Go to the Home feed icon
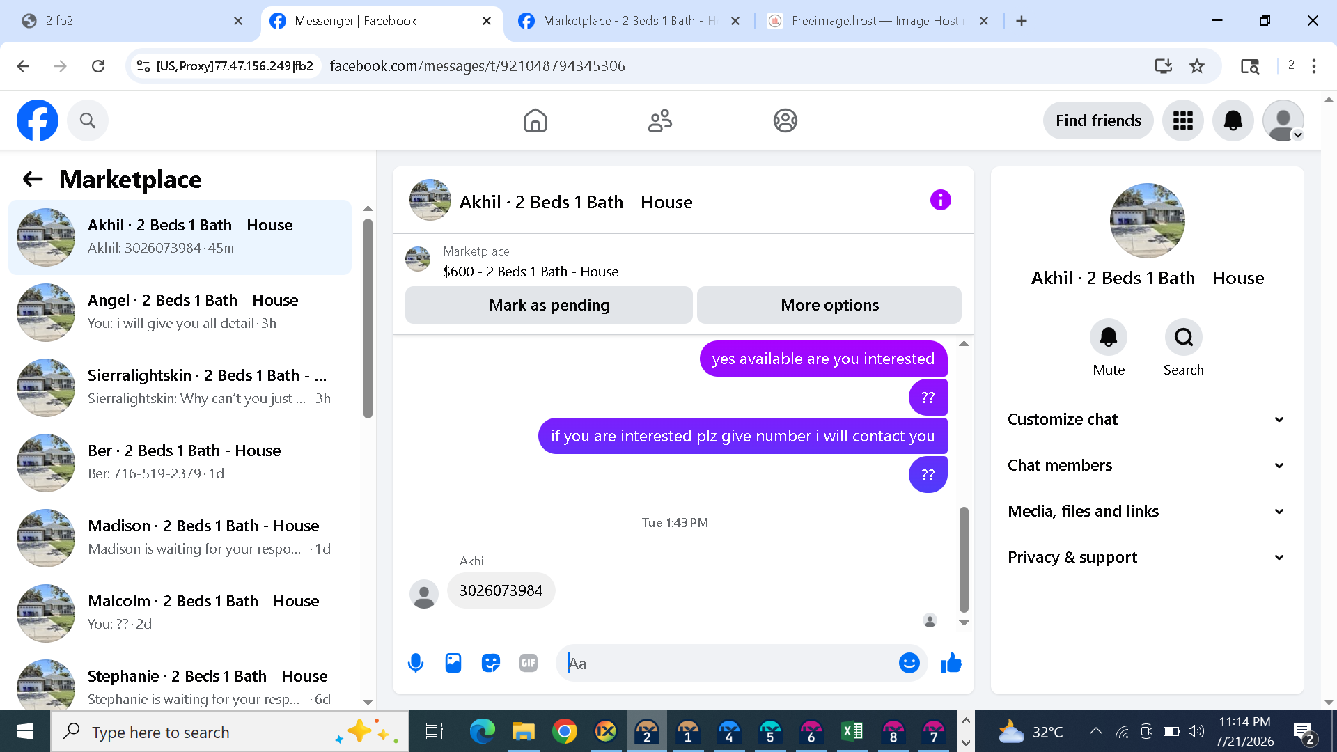Image resolution: width=1337 pixels, height=752 pixels. pos(535,120)
